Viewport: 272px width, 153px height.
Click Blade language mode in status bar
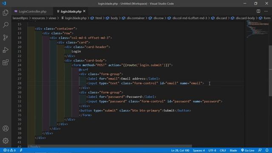point(233,150)
